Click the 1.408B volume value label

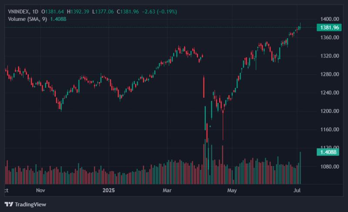pos(328,152)
